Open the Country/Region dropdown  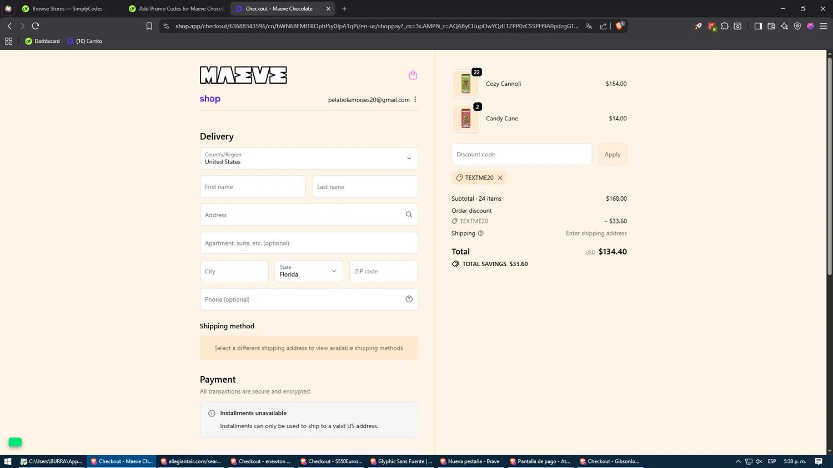click(x=309, y=159)
